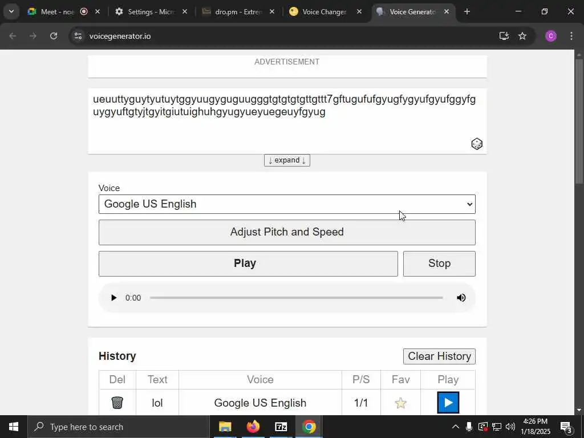Favorite the 'lol' history entry star
The height and width of the screenshot is (438, 584).
(x=400, y=403)
